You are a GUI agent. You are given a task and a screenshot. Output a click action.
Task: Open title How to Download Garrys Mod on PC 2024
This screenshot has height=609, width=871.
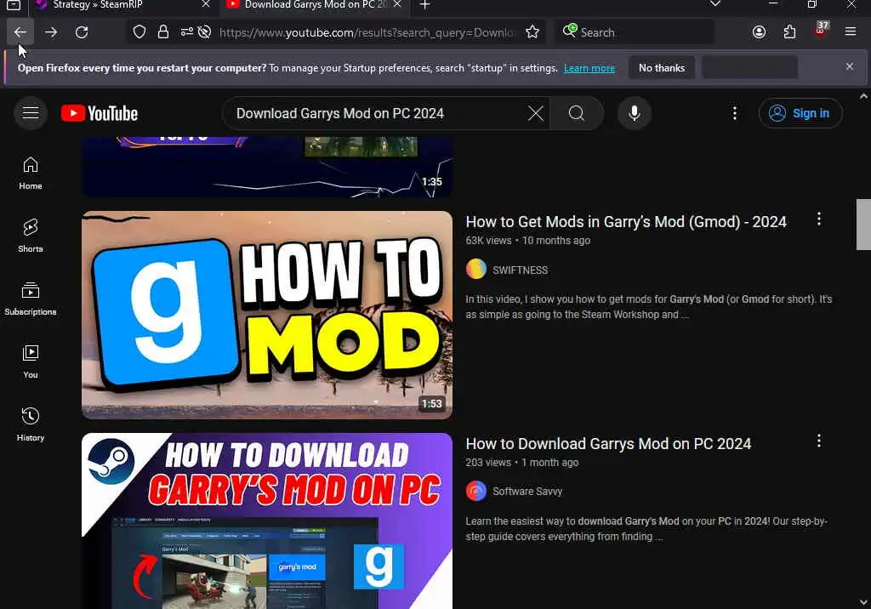608,444
